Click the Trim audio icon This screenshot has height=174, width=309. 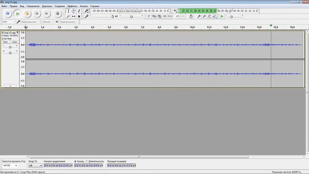pyautogui.click(x=165, y=16)
